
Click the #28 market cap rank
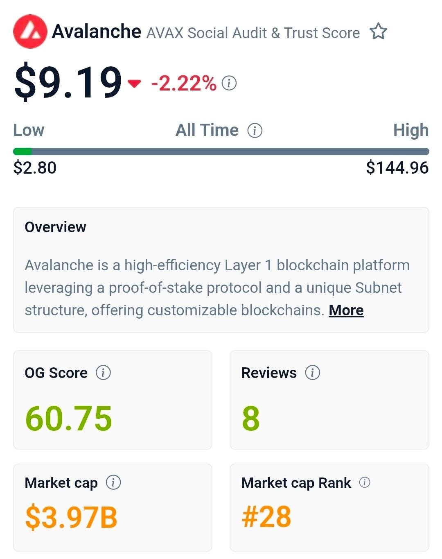[x=266, y=517]
